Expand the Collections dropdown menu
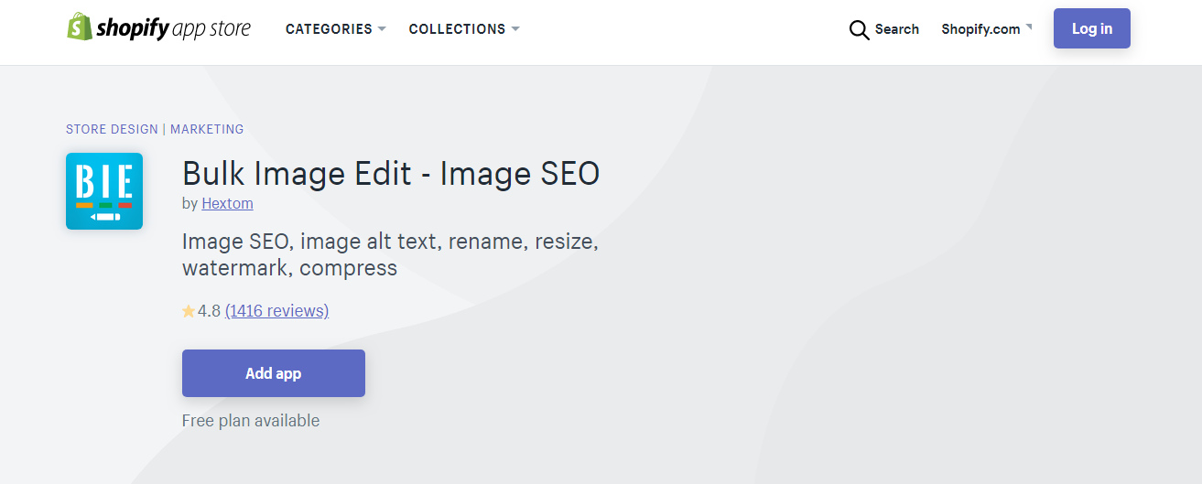 click(x=464, y=29)
